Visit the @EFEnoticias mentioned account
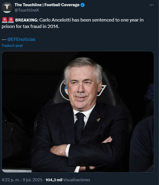Image resolution: width=159 pixels, height=185 pixels. (x=21, y=39)
